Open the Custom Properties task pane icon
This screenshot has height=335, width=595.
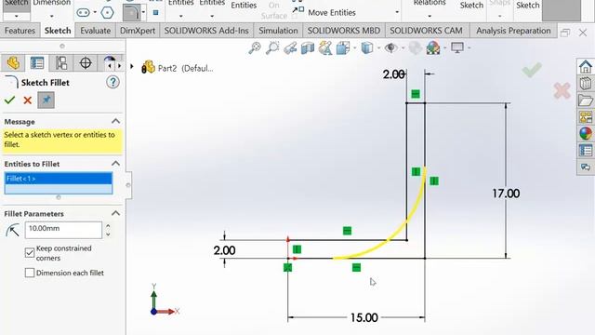point(586,151)
